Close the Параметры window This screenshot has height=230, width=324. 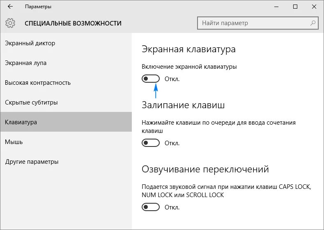(x=315, y=7)
